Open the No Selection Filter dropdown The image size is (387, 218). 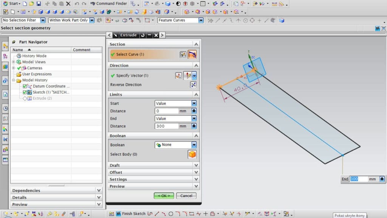(43, 20)
